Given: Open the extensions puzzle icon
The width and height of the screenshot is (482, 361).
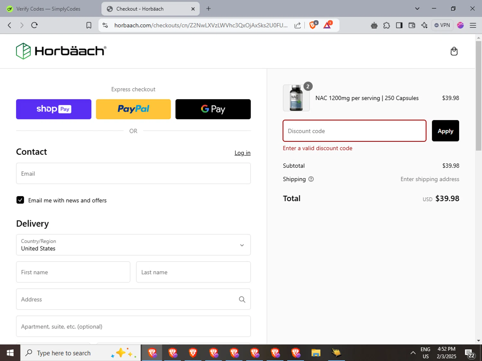Looking at the screenshot, I should pyautogui.click(x=387, y=25).
